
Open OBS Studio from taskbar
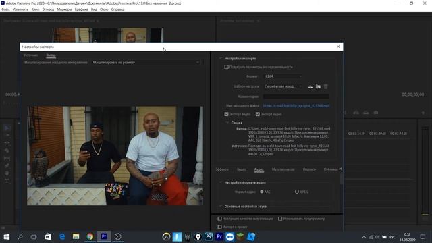coord(118,237)
